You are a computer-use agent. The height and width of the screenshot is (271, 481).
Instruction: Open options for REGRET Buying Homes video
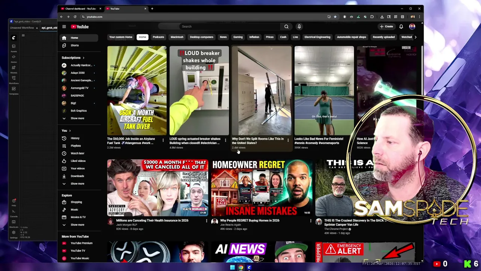coord(310,221)
